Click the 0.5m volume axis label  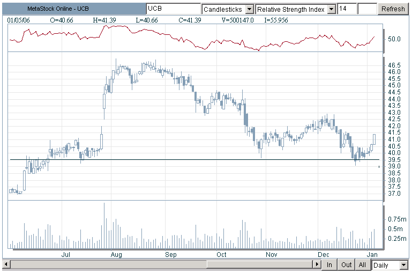395,229
